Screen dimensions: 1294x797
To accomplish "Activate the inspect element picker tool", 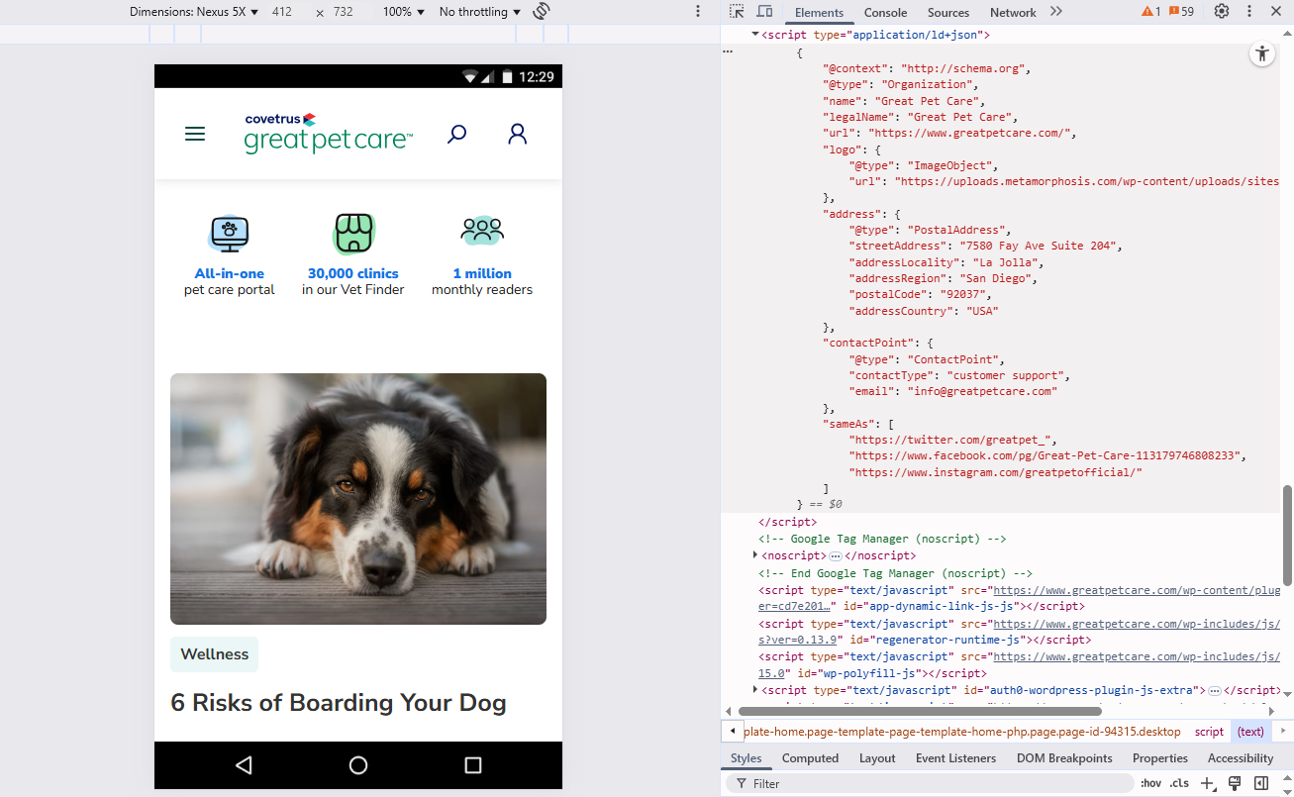I will pyautogui.click(x=737, y=12).
